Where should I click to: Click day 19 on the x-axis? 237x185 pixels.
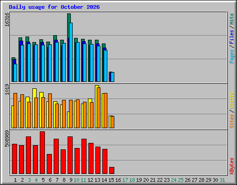pyautogui.click(x=139, y=180)
